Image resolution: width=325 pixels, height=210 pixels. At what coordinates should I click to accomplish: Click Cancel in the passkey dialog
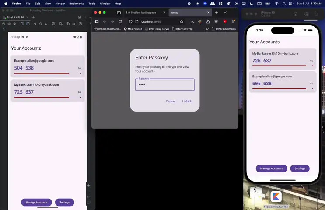click(171, 101)
